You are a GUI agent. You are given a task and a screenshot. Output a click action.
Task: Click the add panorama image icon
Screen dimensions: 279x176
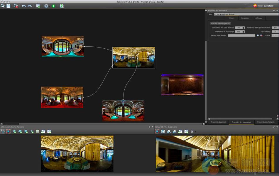click(38, 6)
